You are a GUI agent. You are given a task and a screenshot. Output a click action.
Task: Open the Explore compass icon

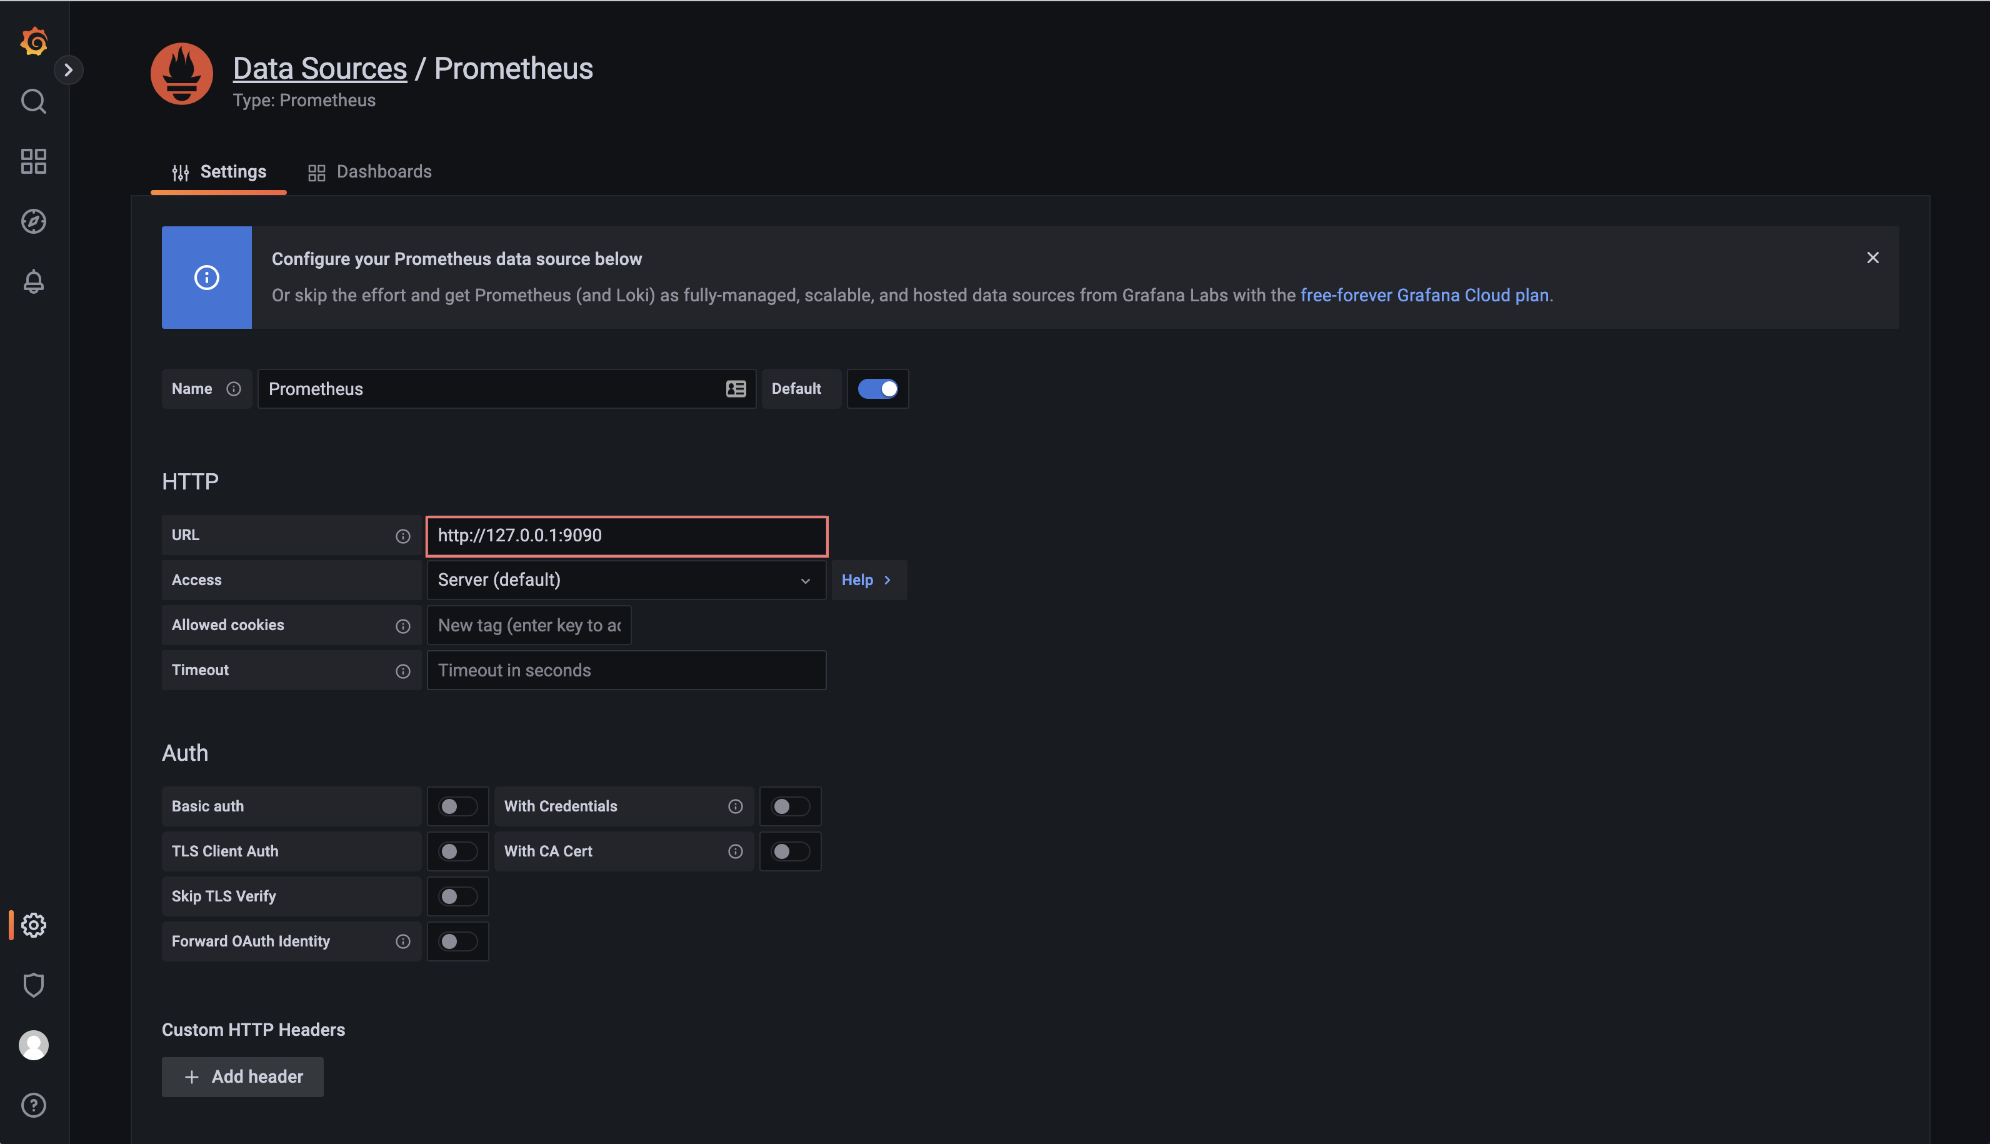(x=33, y=221)
